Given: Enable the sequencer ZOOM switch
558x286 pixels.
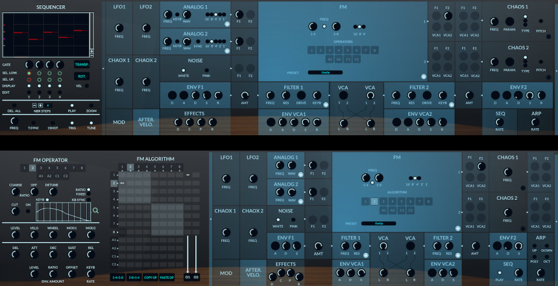Looking at the screenshot, I should [x=91, y=105].
